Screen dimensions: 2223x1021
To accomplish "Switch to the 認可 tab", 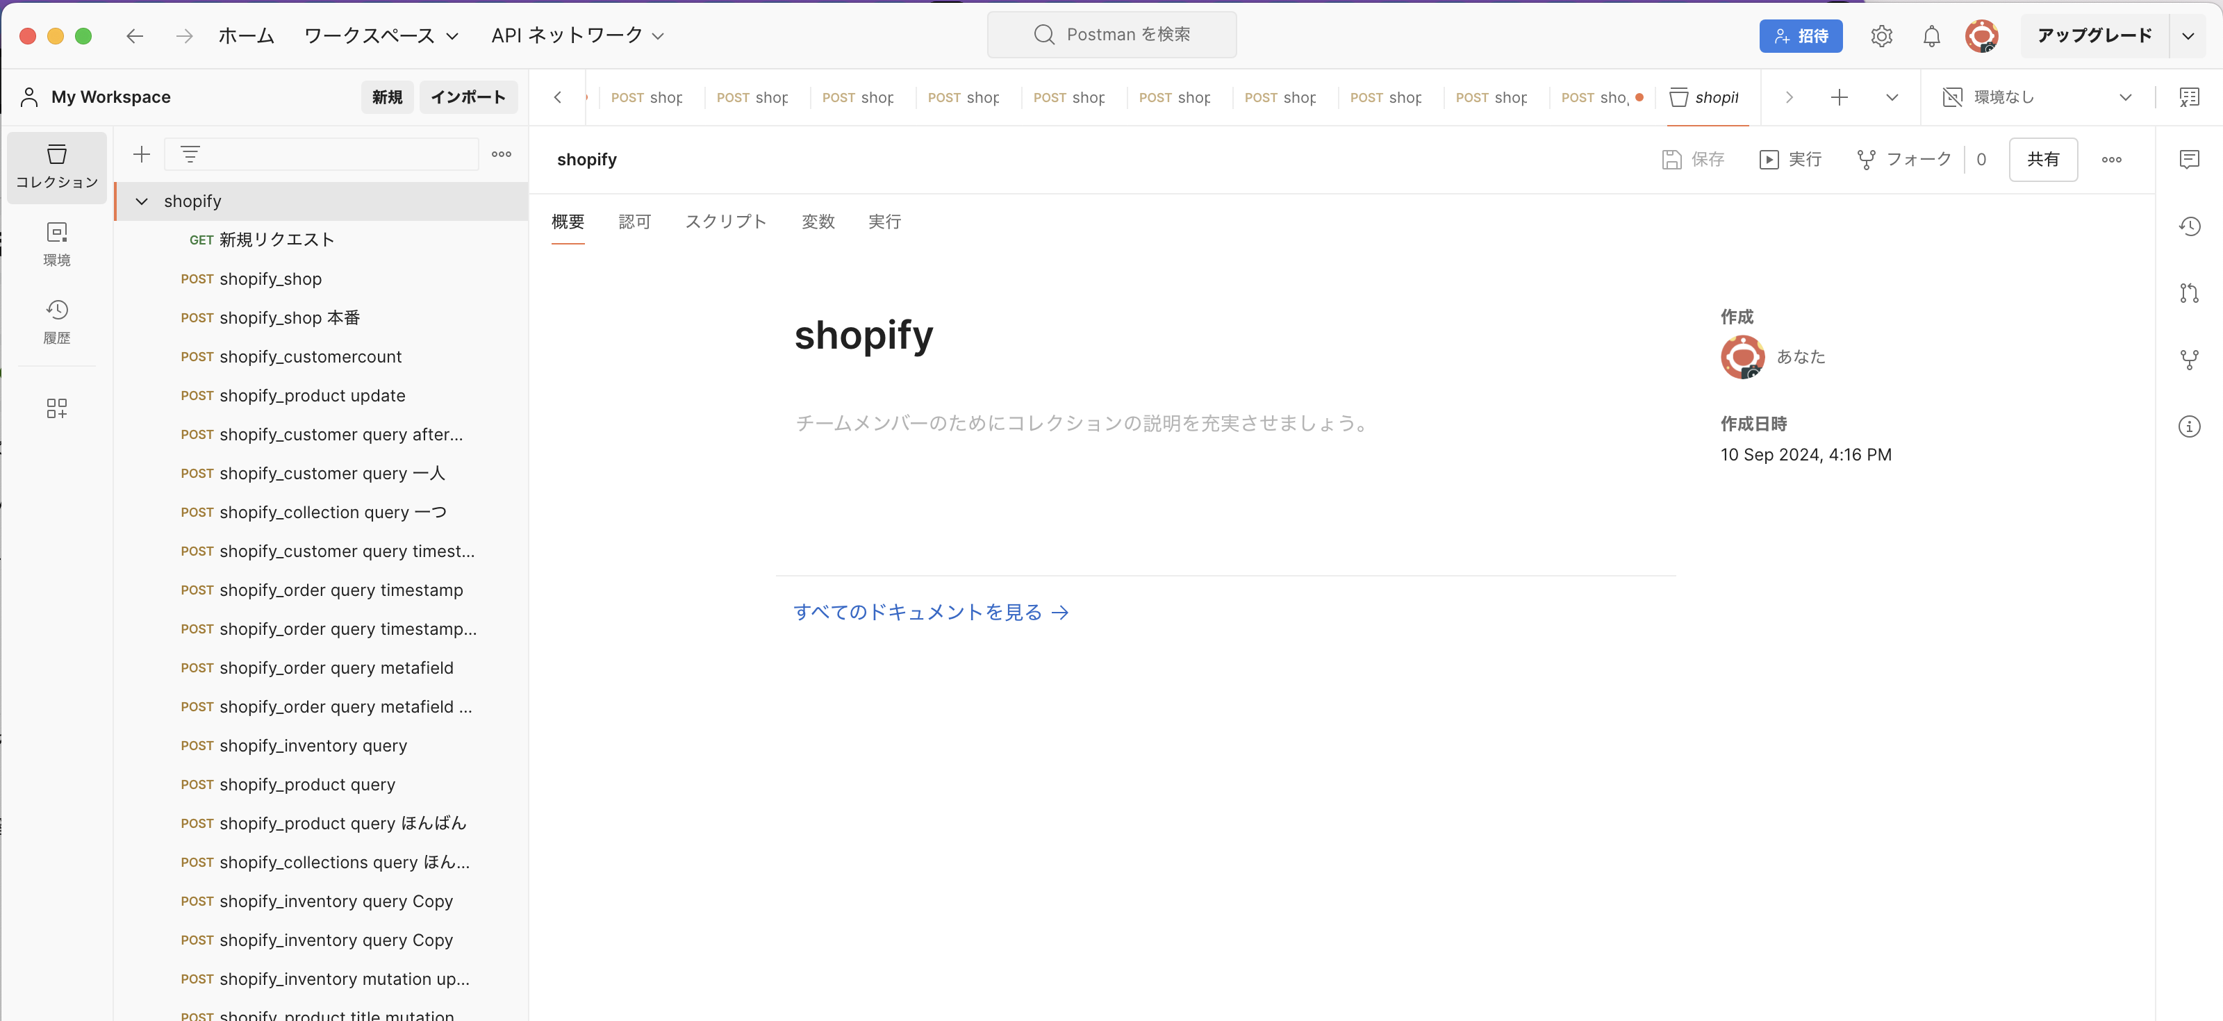I will click(x=634, y=222).
